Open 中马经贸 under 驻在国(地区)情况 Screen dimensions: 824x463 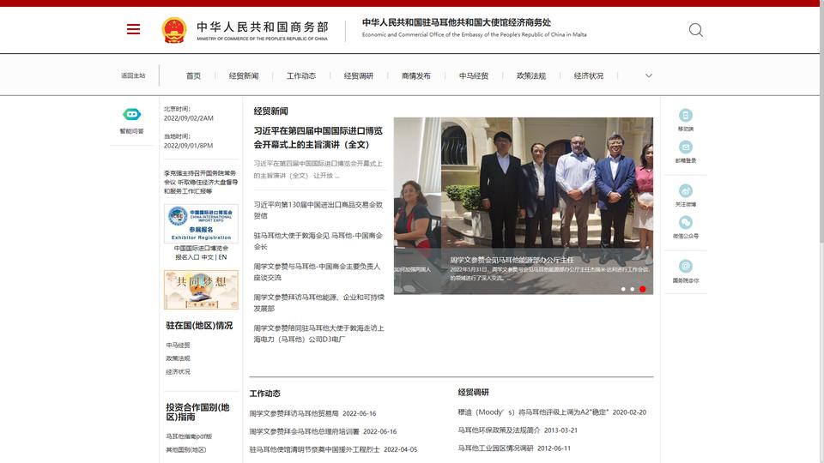click(179, 346)
